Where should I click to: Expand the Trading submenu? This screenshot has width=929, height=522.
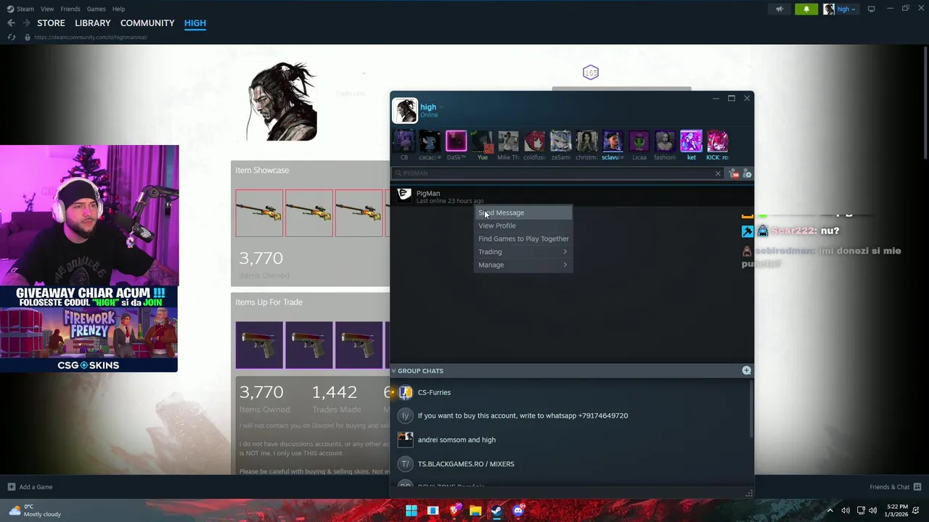[523, 252]
